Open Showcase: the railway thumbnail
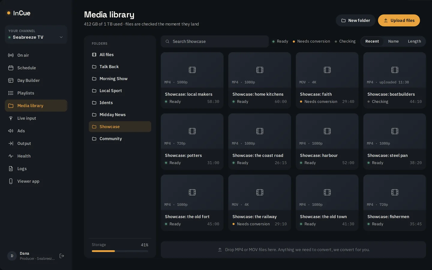Viewport: 432px width, 270px height. 259,192
